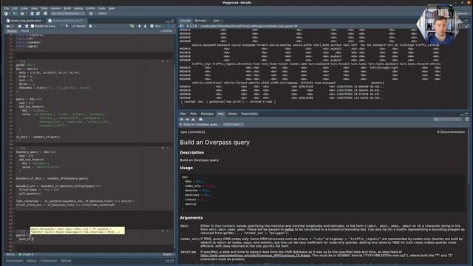The image size is (473, 266).
Task: Click the New File icon in main toolbar
Action: (x=5, y=13)
